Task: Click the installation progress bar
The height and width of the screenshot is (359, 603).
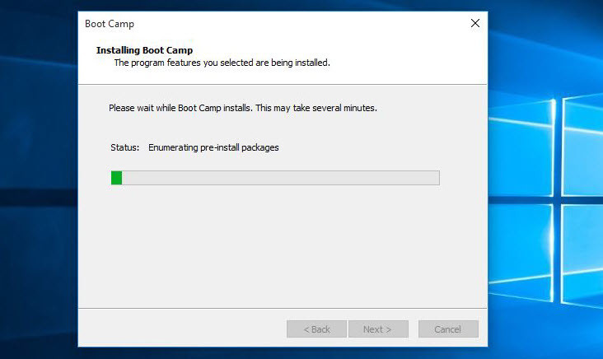Action: point(275,178)
